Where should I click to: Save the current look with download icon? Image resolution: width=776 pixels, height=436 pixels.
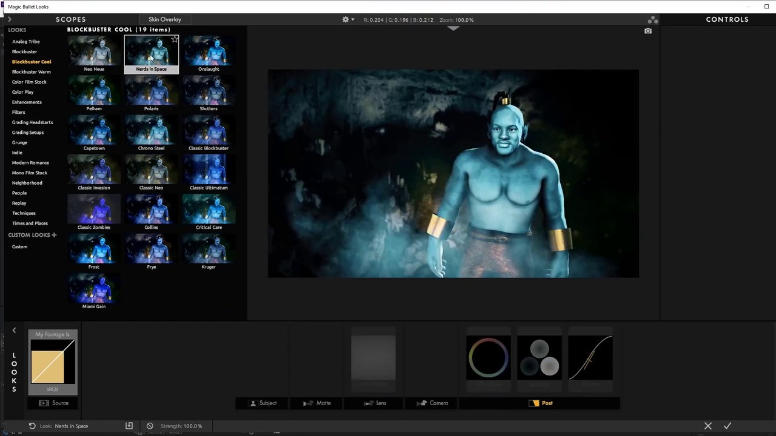click(x=129, y=426)
